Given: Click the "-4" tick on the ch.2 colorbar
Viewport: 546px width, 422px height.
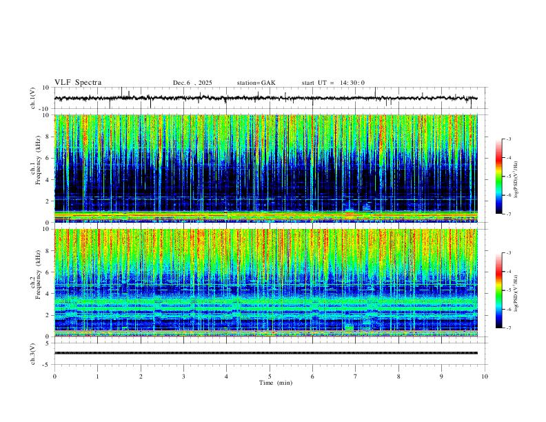Looking at the screenshot, I should (508, 272).
